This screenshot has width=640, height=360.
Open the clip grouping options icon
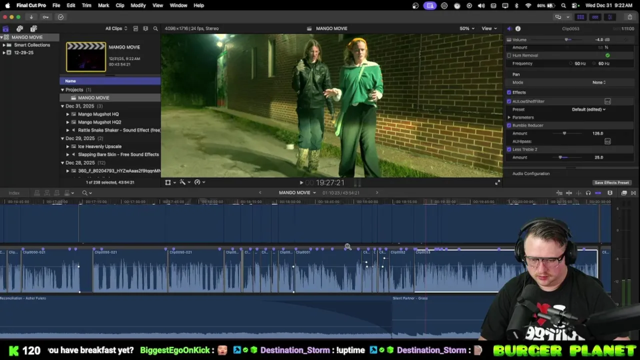click(145, 28)
